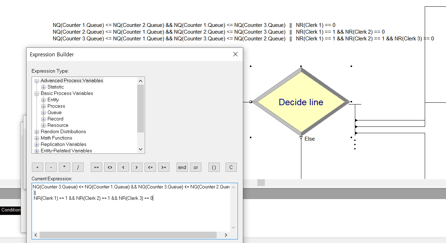Viewport: 446px width, 243px height.
Task: Expand the Resource tree node
Action: tap(44, 125)
